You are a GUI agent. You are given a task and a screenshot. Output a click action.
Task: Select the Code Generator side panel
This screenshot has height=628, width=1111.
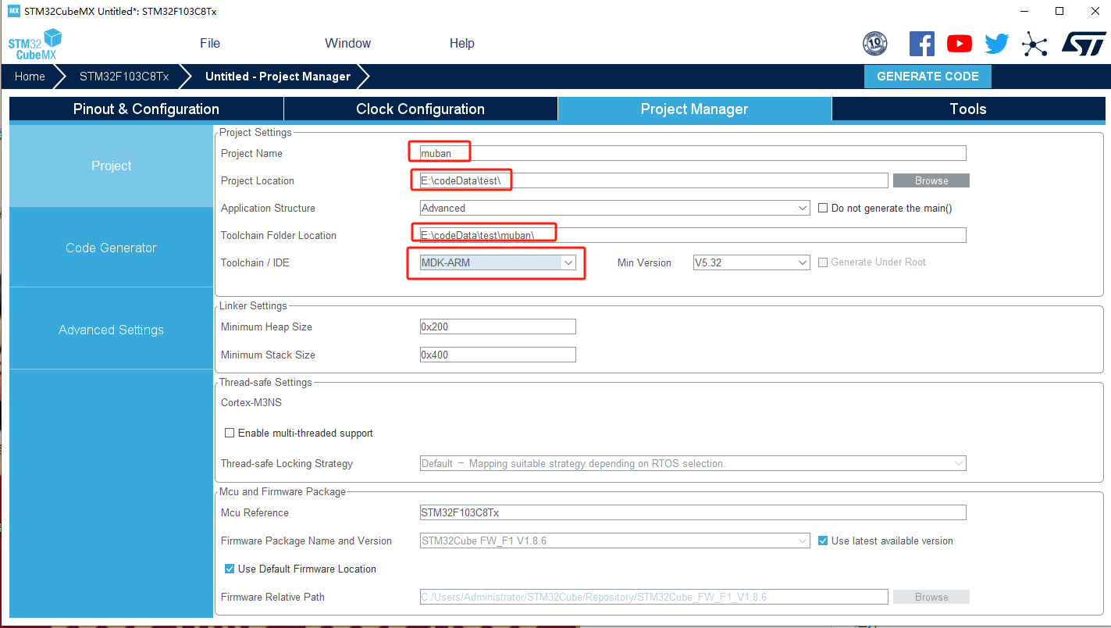click(112, 248)
